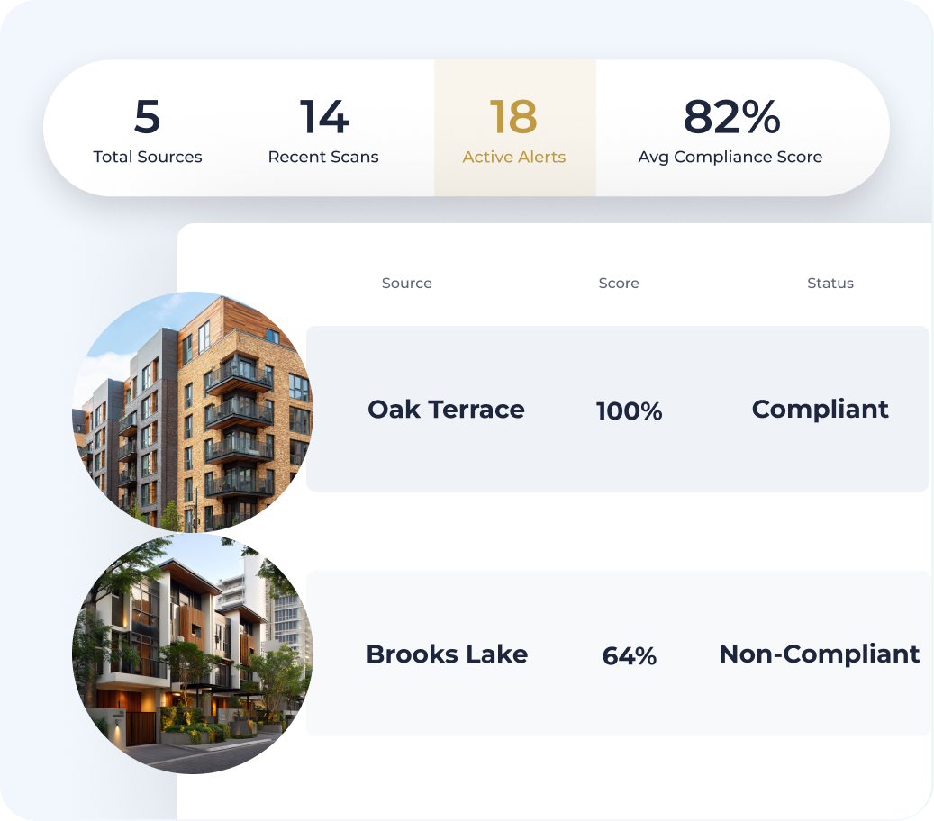Select the Avg Compliance Score stat
This screenshot has height=821, width=934.
[x=730, y=131]
